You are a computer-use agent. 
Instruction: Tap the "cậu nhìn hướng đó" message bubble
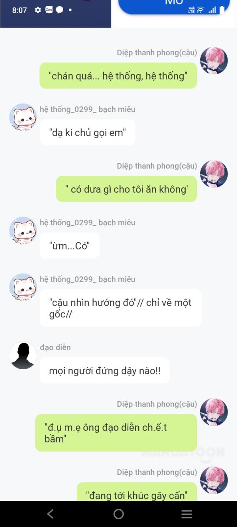click(120, 308)
